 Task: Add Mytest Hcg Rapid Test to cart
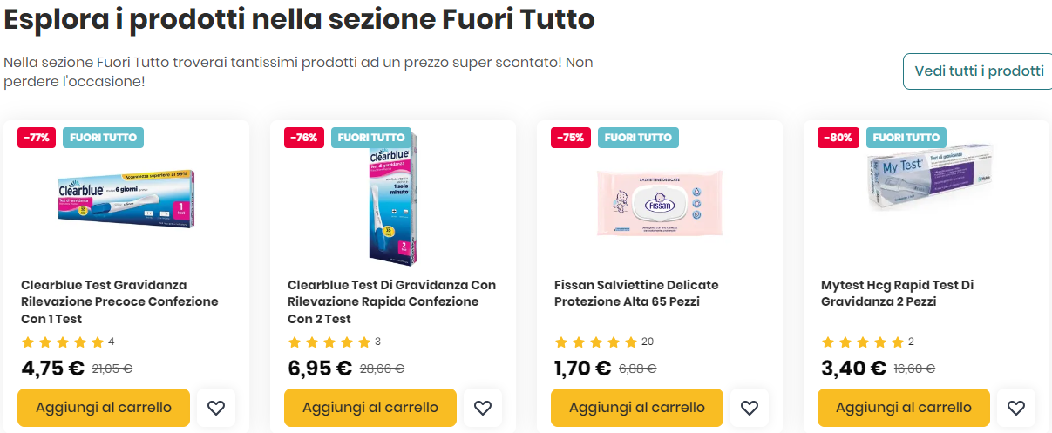click(x=903, y=408)
